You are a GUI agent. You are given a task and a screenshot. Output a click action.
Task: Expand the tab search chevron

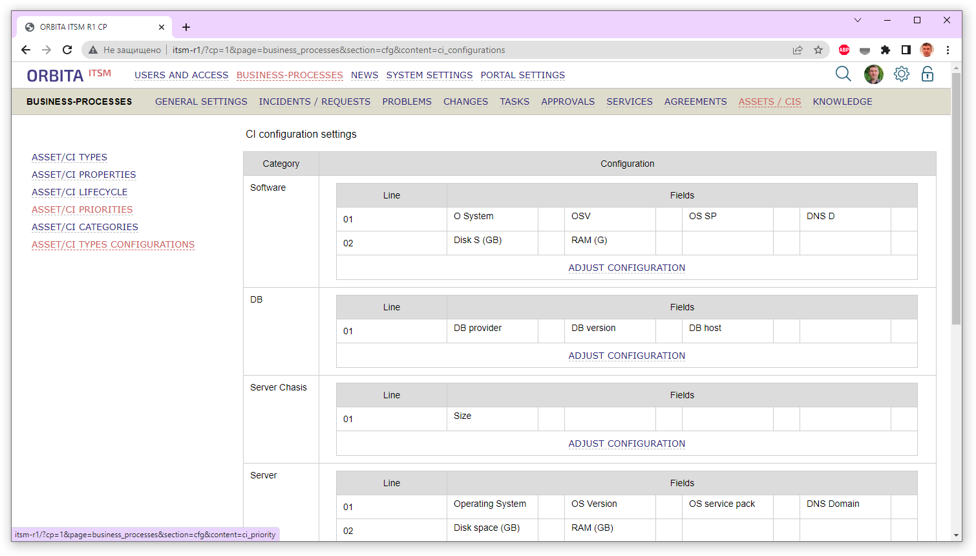(858, 20)
